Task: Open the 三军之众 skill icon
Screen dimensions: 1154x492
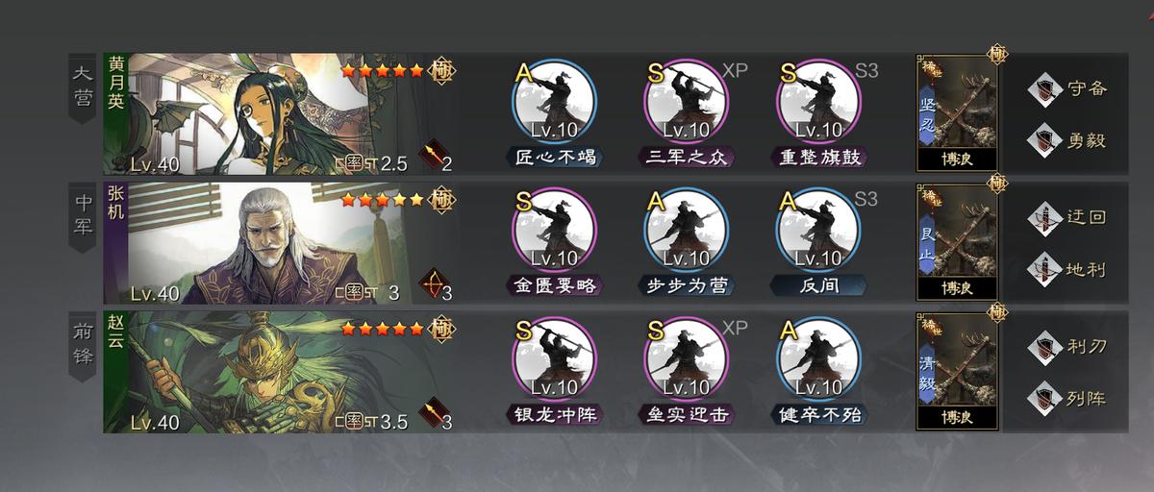Action: (686, 101)
